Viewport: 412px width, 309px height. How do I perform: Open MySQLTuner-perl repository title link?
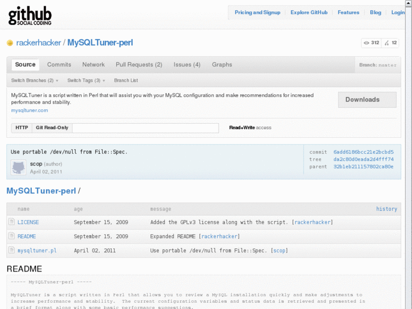100,43
